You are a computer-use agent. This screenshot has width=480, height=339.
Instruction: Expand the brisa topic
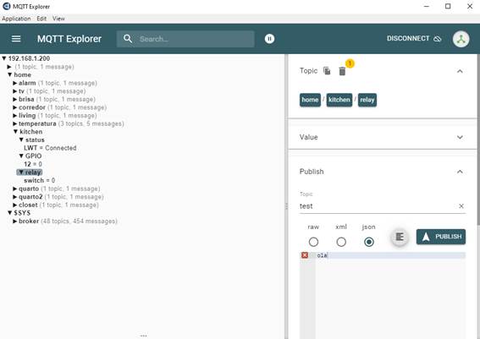click(x=14, y=99)
